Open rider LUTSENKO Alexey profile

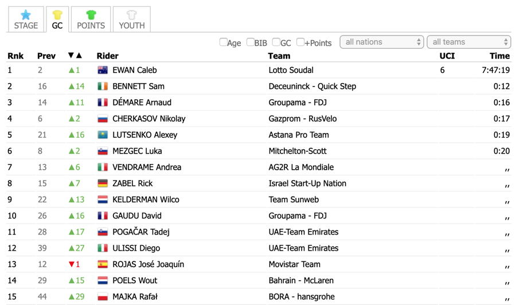pyautogui.click(x=145, y=135)
